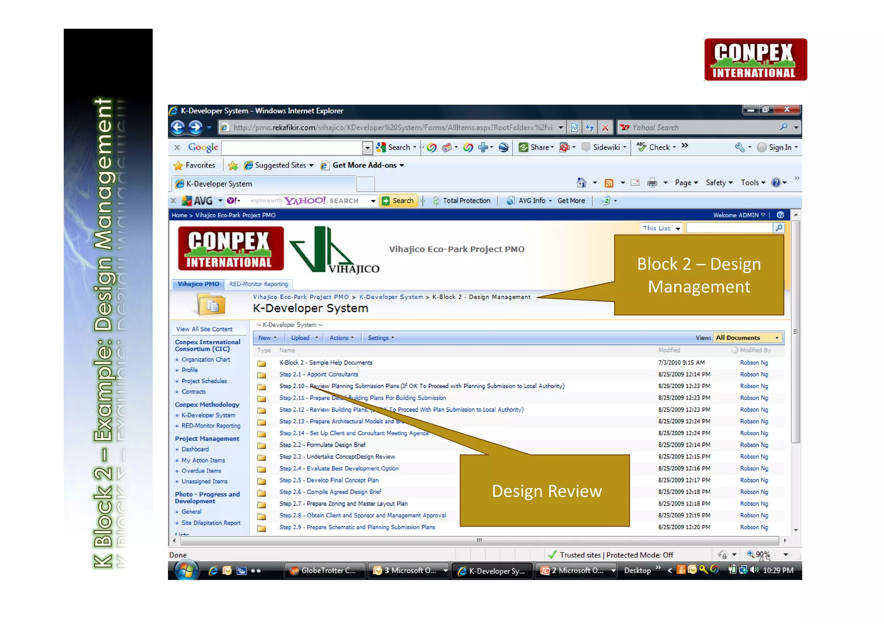Image resolution: width=884 pixels, height=624 pixels.
Task: Click the Refresh icon beside the address bar
Action: pos(590,127)
